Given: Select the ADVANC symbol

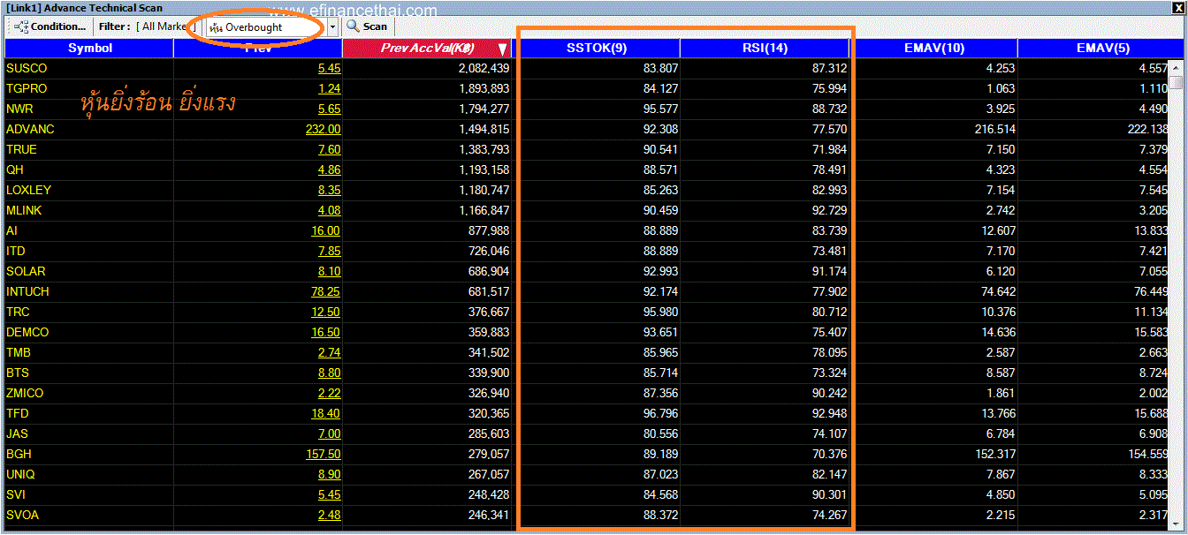Looking at the screenshot, I should pyautogui.click(x=30, y=129).
